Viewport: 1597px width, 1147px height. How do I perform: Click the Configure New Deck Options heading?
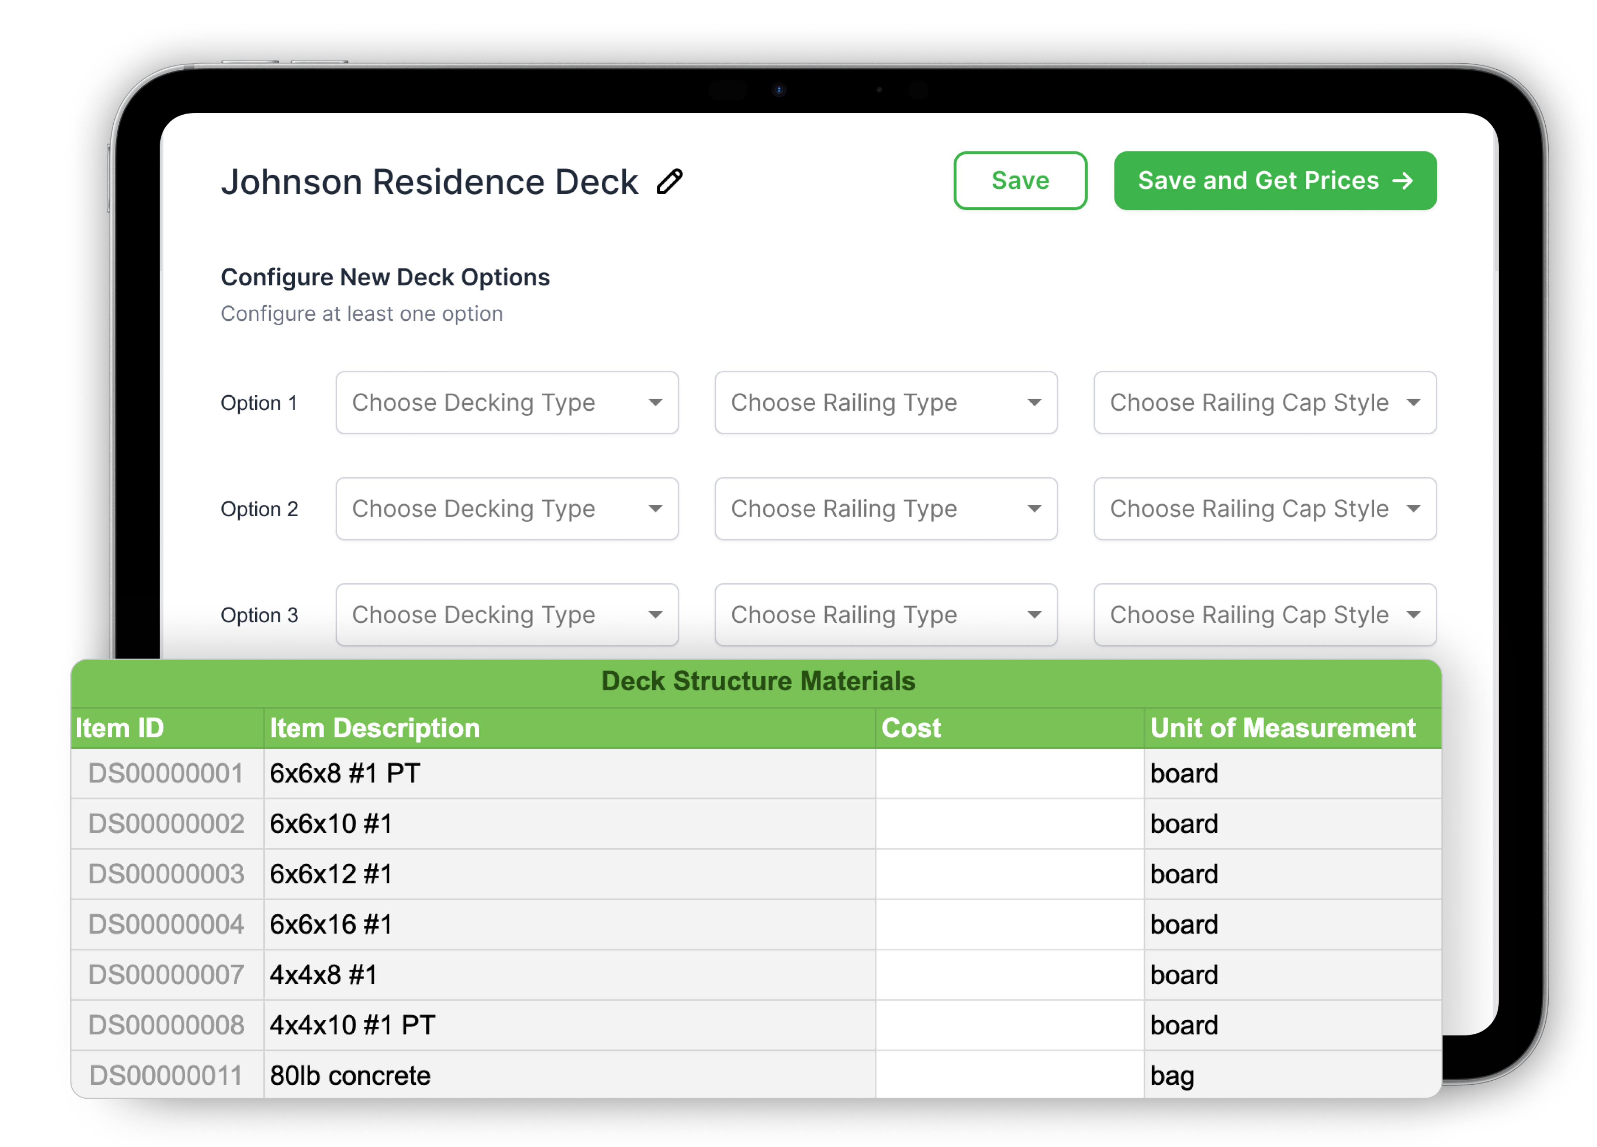pos(385,277)
